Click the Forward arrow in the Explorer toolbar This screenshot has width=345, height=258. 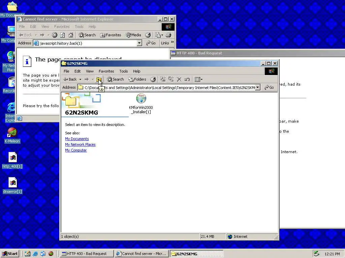pos(87,79)
